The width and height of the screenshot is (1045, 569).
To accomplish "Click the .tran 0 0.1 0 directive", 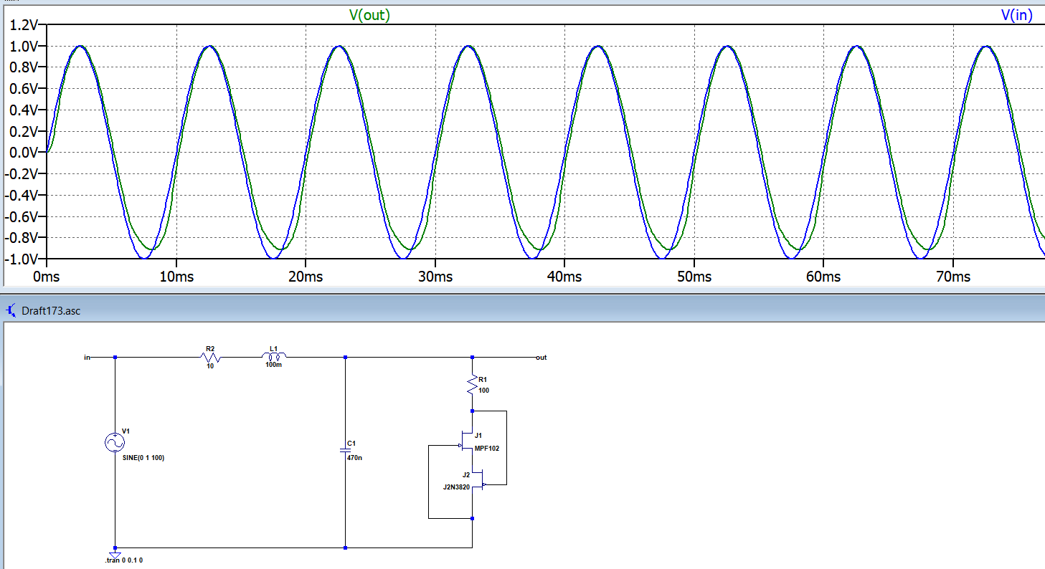I will click(x=123, y=560).
